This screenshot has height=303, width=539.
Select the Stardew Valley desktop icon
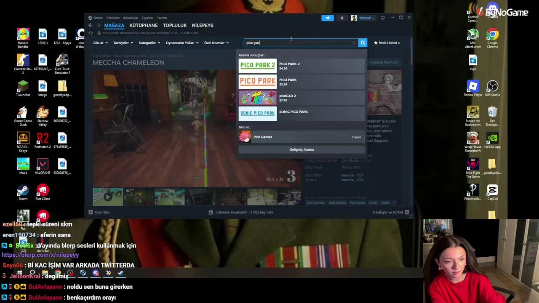click(43, 117)
